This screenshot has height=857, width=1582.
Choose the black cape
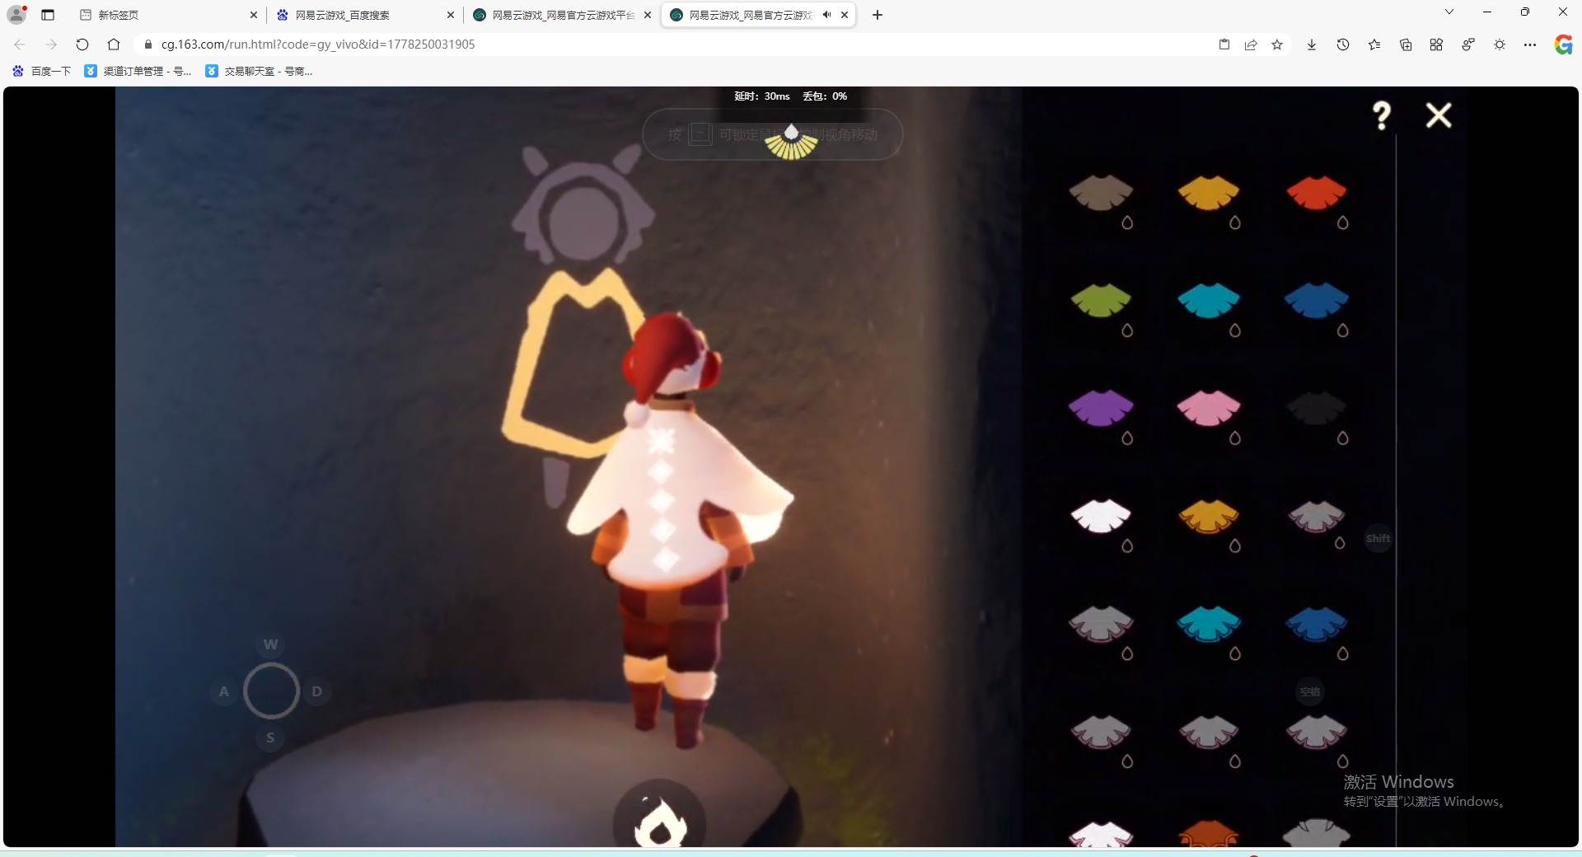(1317, 408)
